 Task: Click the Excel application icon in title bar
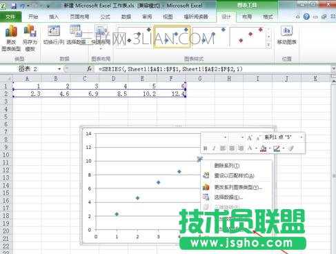3,6
